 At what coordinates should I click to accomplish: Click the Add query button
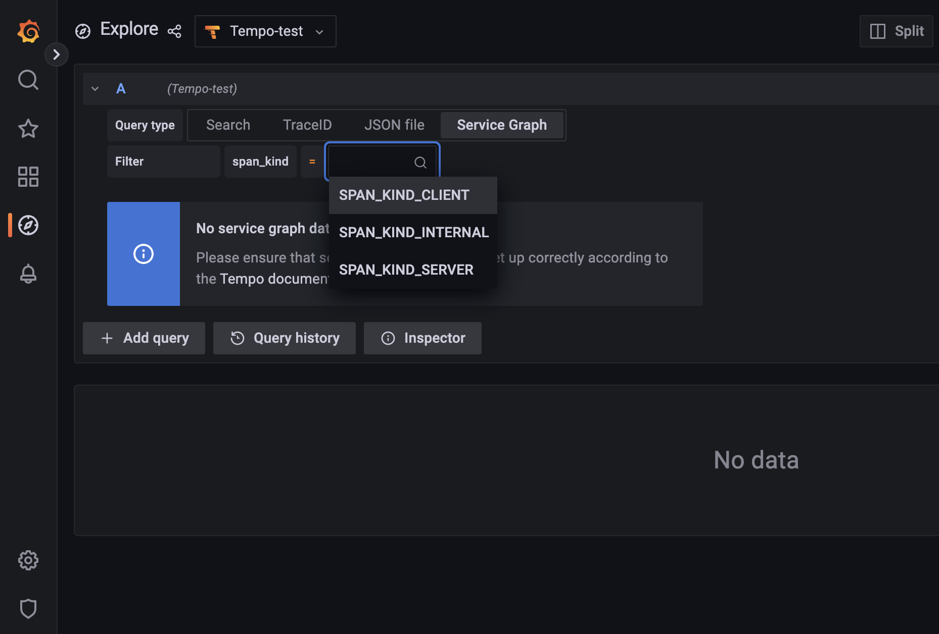(x=144, y=338)
